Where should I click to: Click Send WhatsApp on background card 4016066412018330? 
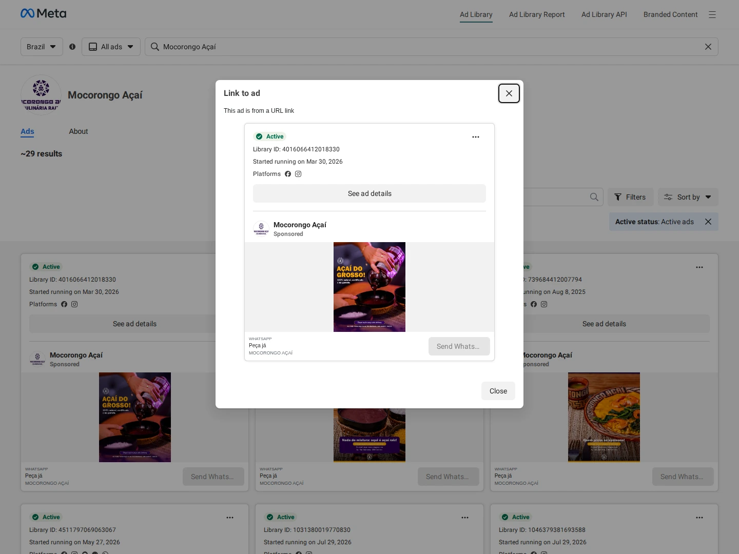(213, 477)
